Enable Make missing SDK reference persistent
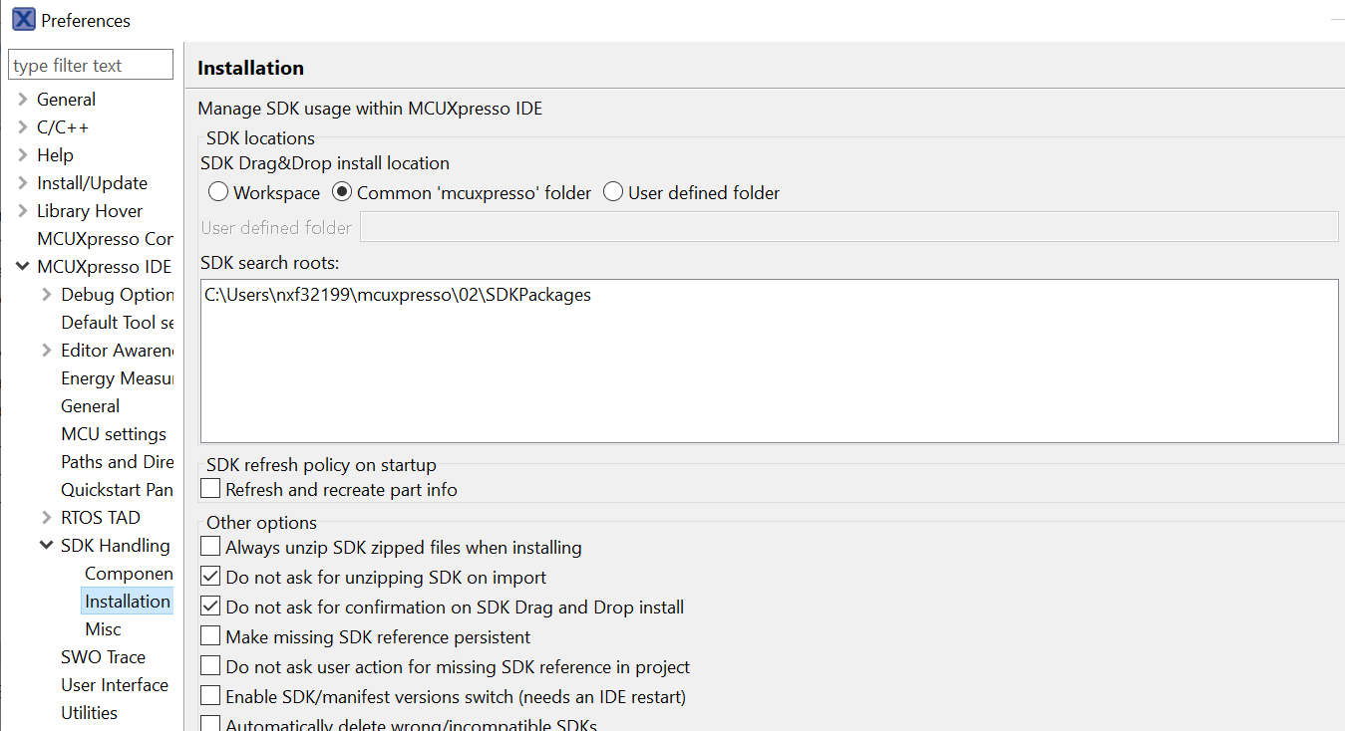The image size is (1345, 731). (209, 636)
